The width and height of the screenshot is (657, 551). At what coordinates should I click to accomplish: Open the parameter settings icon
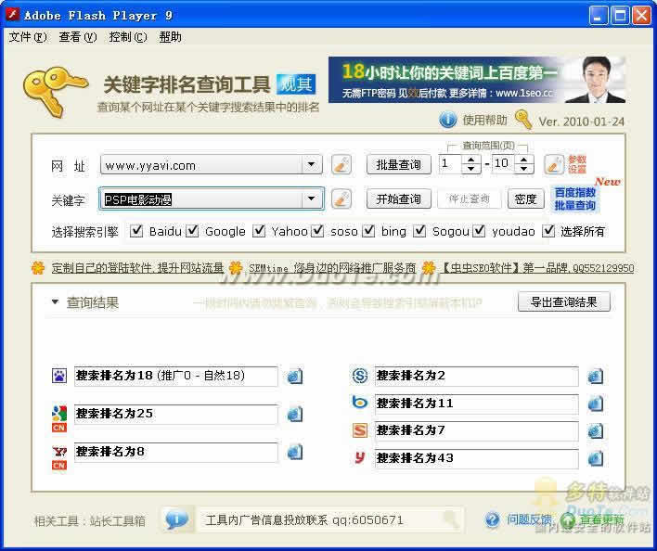tap(554, 164)
